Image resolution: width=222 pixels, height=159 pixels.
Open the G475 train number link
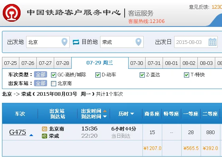(x=18, y=132)
